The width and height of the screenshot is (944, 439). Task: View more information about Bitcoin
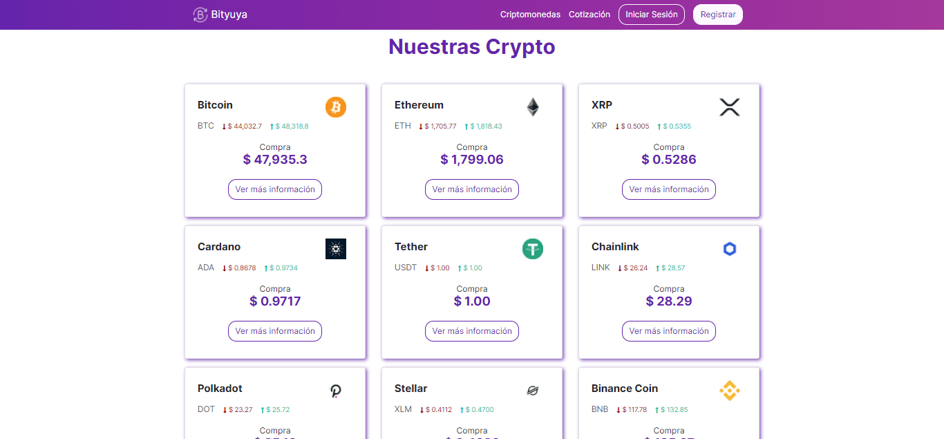275,189
